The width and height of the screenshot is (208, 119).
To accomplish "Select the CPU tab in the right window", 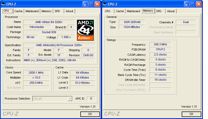I will [x=108, y=11].
